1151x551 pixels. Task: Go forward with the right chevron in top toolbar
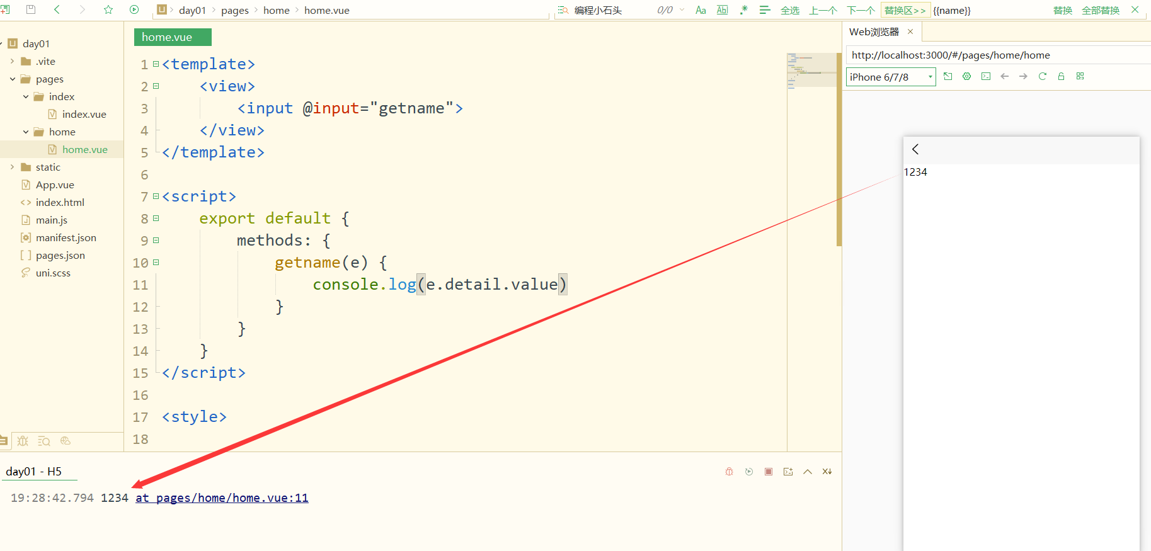click(x=82, y=9)
